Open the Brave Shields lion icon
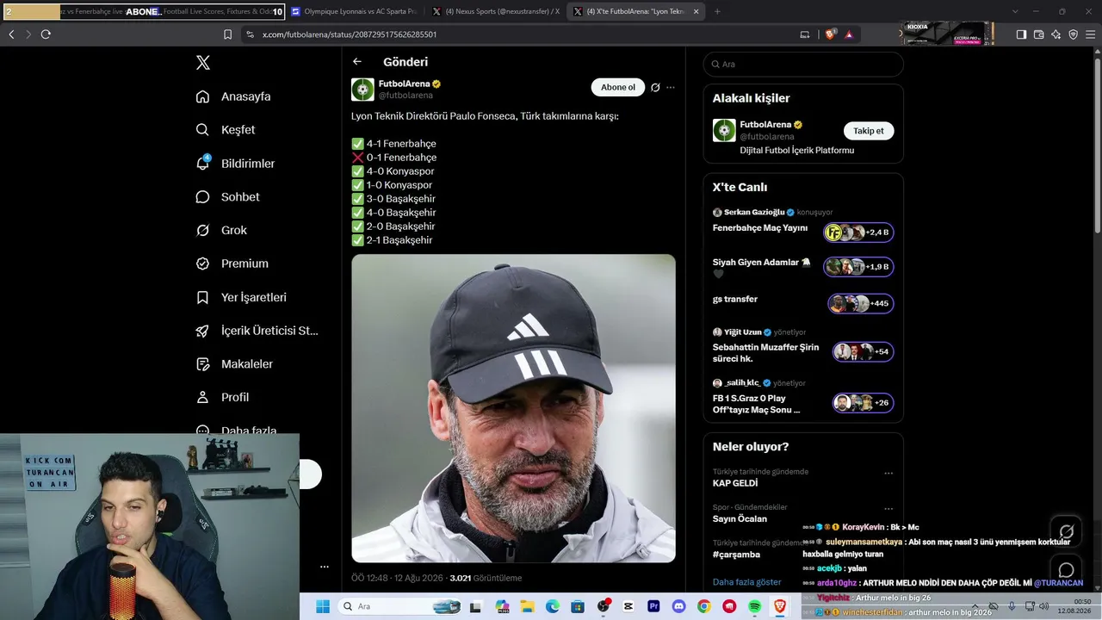 [831, 34]
